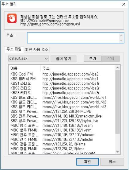Cancel with the 취소 button
Image resolution: width=129 pixels, height=170 pixels.
click(x=112, y=162)
